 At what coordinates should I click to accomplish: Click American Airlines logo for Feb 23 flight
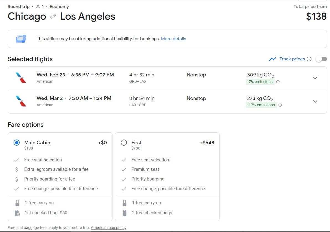pyautogui.click(x=21, y=78)
